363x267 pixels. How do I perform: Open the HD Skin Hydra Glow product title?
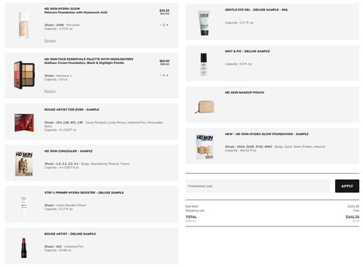pos(62,8)
